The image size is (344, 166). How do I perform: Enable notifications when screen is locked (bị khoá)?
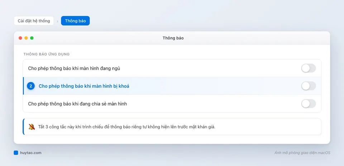(309, 86)
